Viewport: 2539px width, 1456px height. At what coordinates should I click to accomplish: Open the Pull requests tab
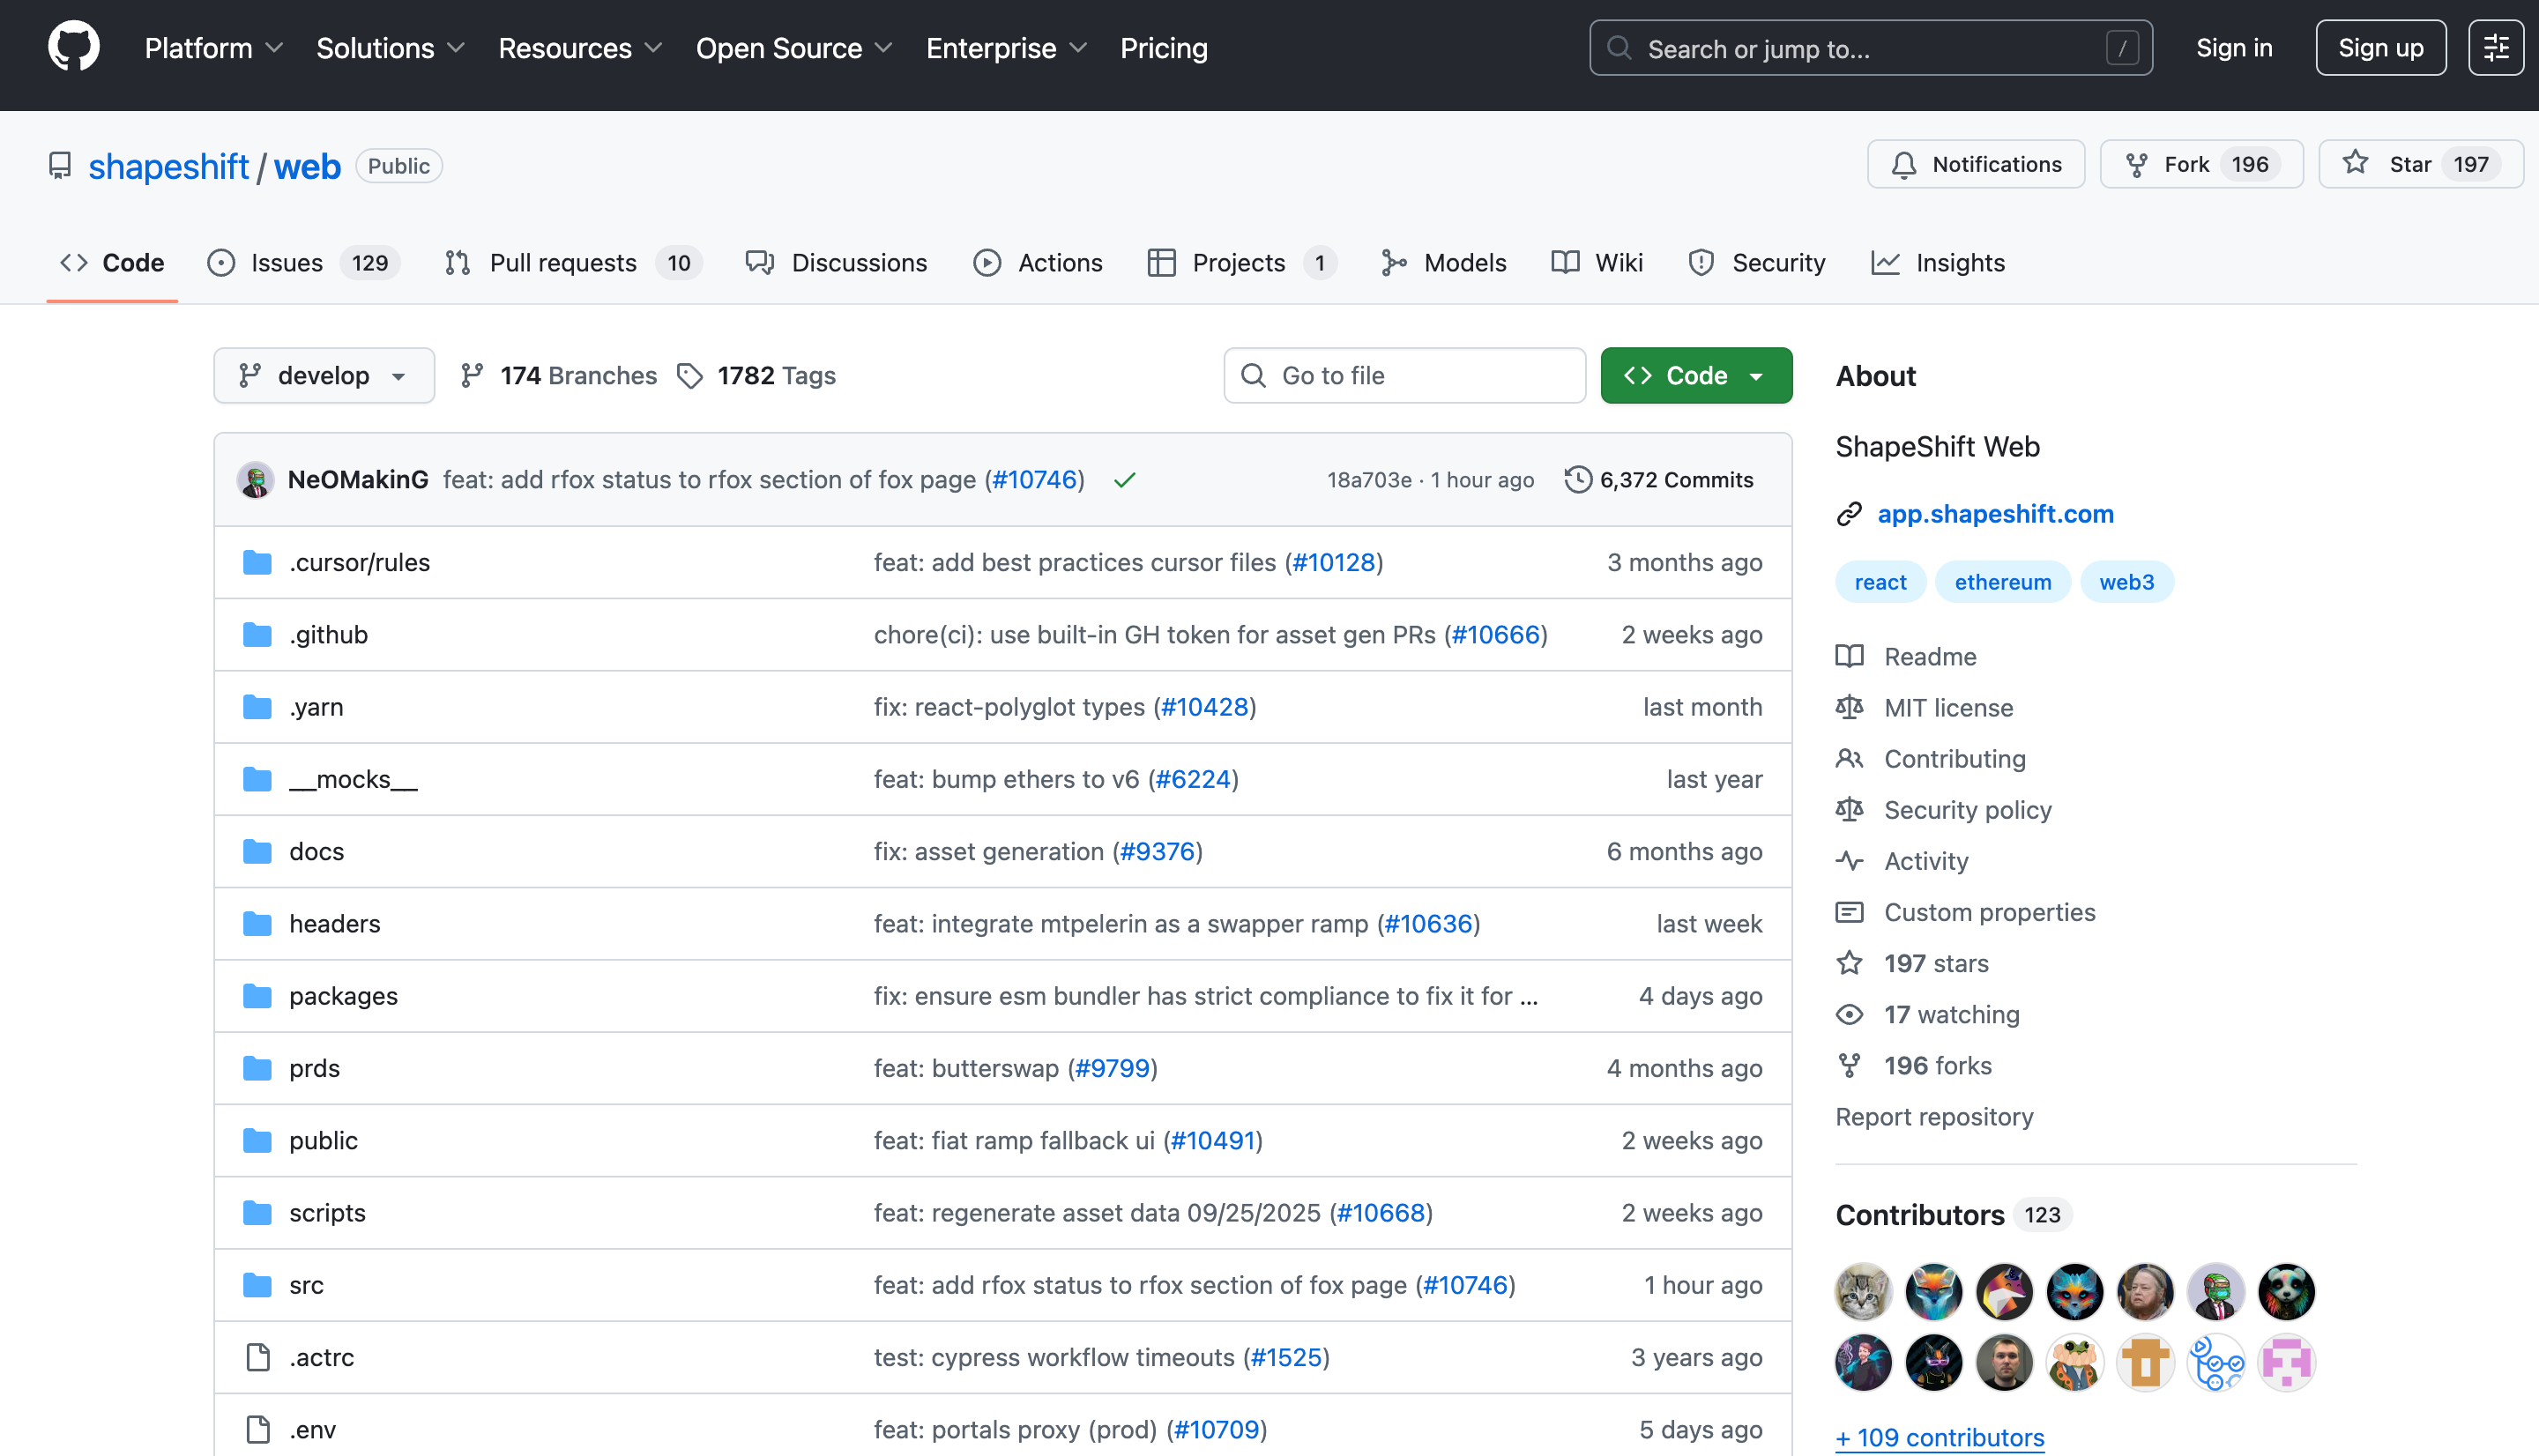[x=562, y=263]
